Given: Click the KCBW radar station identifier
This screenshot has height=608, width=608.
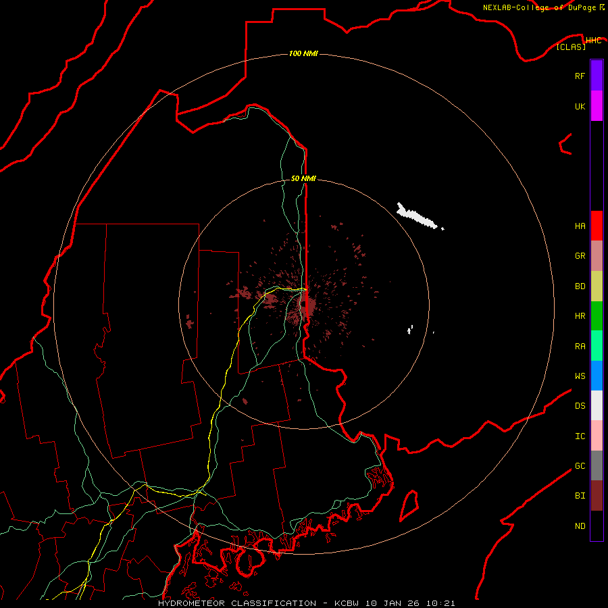Looking at the screenshot, I should point(347,603).
